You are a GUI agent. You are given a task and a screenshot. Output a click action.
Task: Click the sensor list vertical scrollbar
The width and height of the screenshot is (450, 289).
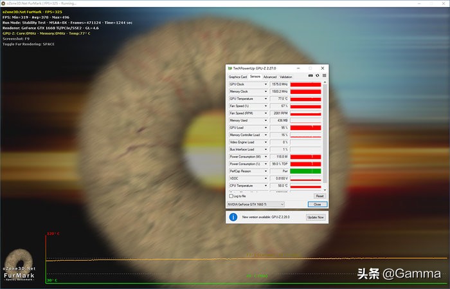325,134
